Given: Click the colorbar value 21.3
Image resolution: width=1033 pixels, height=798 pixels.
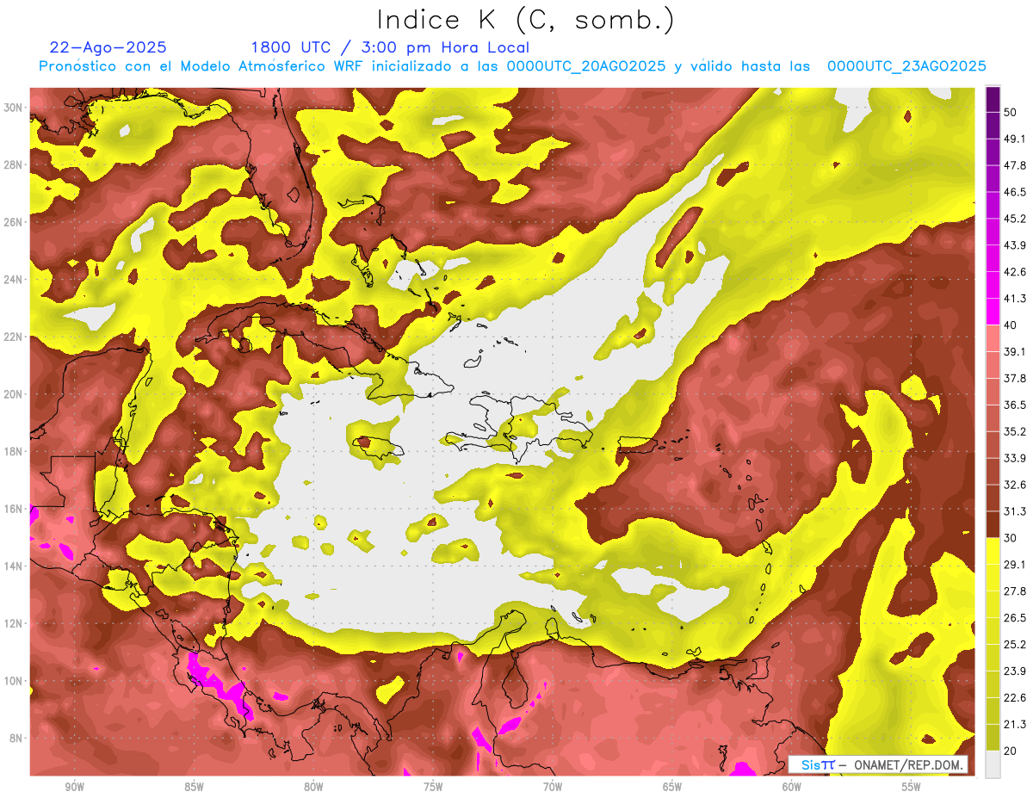Looking at the screenshot, I should [1014, 724].
